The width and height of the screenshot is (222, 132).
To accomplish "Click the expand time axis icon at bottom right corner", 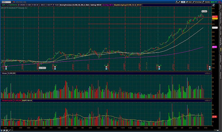I will [217, 131].
